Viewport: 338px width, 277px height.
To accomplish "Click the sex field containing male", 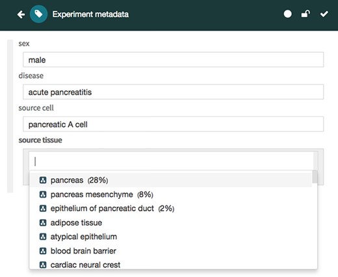I will [x=173, y=60].
